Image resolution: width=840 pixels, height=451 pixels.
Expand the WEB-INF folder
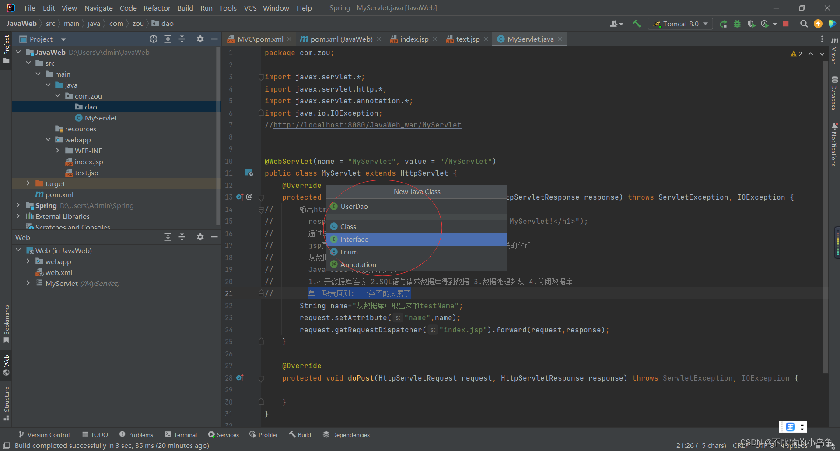pyautogui.click(x=57, y=151)
